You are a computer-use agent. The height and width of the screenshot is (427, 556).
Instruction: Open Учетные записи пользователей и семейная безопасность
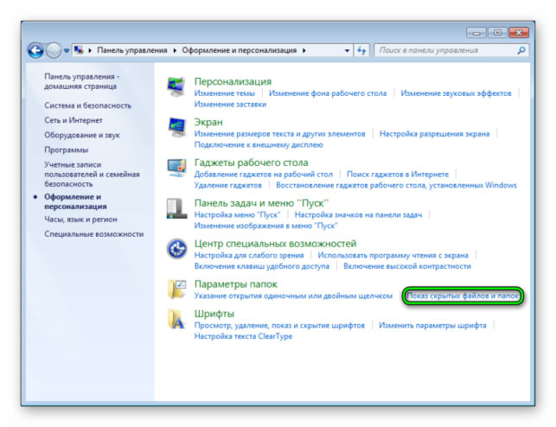click(92, 175)
